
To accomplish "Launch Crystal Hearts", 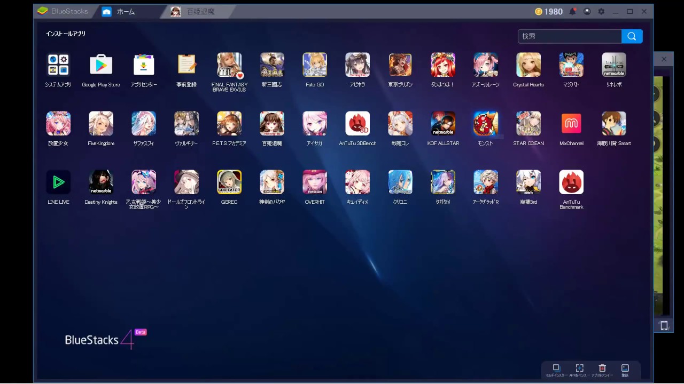I will (x=528, y=65).
